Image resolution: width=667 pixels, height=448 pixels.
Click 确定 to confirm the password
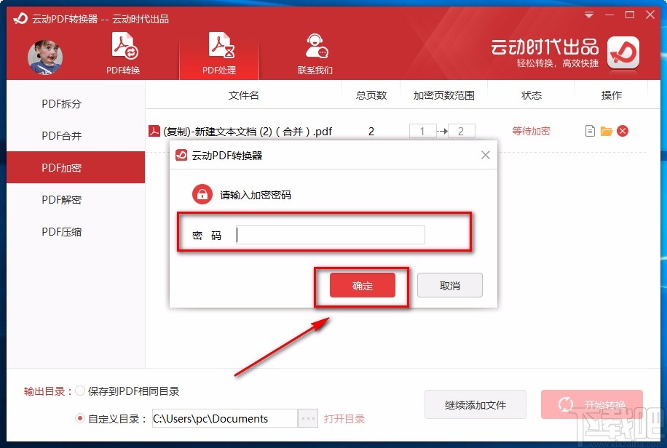pos(362,285)
